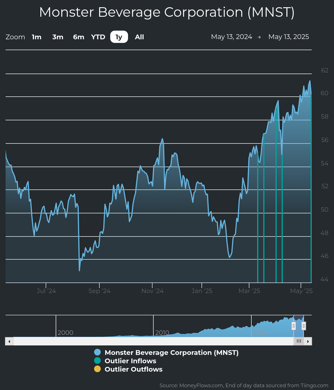Click the Nov '24 axis label

point(153,291)
